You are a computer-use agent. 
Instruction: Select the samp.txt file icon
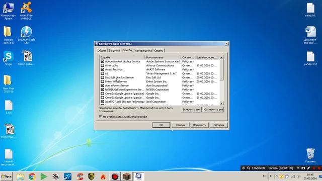(310, 10)
